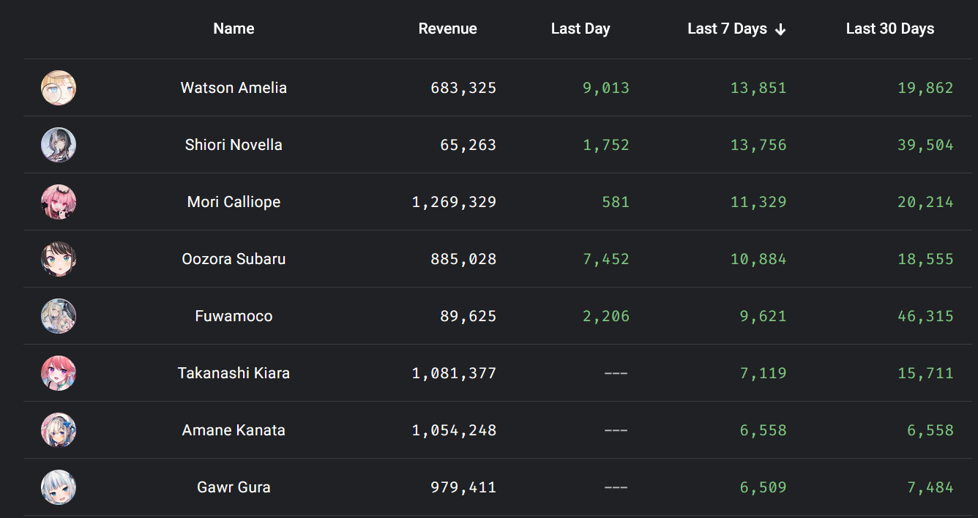Sort the table by Name column
This screenshot has height=518, width=978.
234,29
